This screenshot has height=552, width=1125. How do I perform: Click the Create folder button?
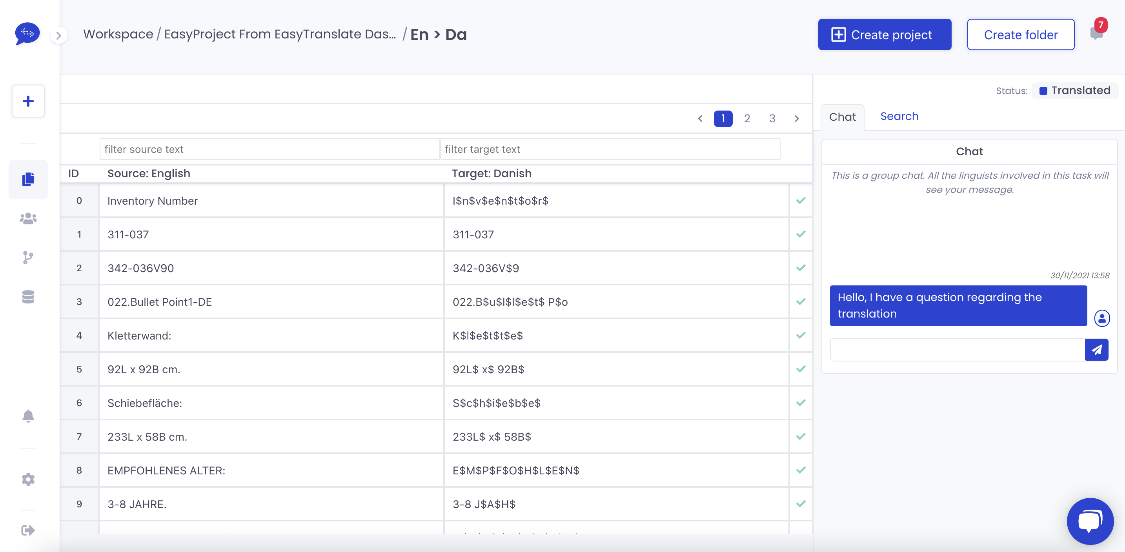(1021, 34)
